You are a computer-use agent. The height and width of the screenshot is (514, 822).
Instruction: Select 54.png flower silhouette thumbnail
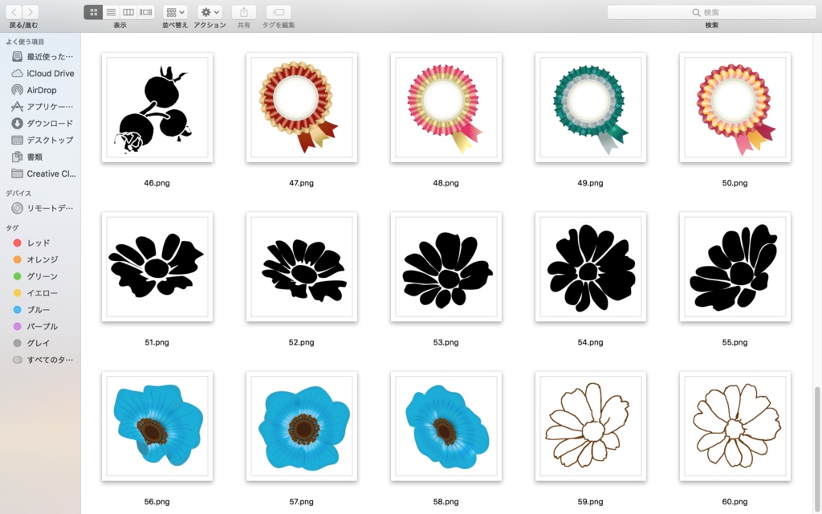590,267
